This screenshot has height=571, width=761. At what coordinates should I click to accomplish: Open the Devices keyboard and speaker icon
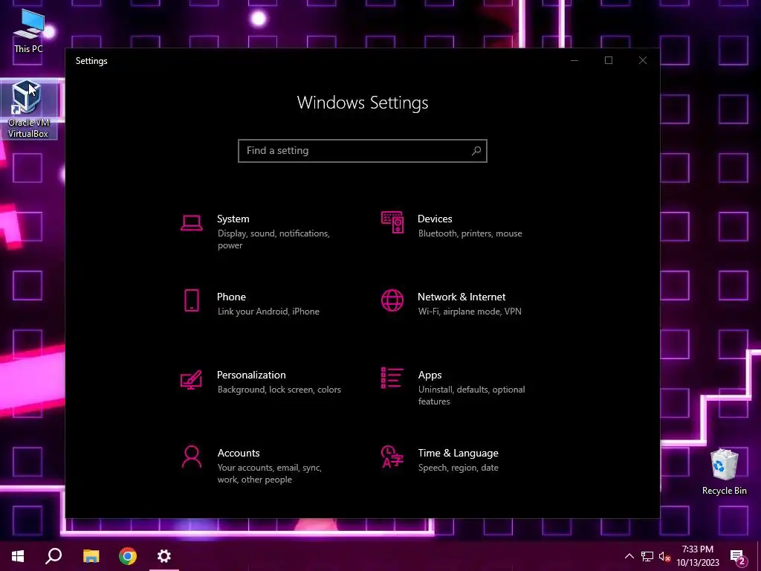click(x=392, y=222)
